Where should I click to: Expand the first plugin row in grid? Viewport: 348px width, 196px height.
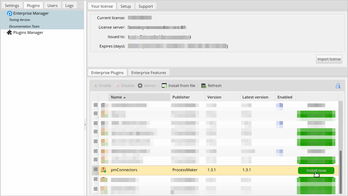[95, 105]
